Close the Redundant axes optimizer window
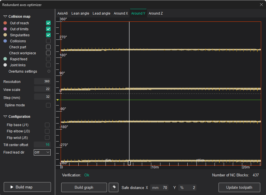This screenshot has width=266, height=195. tap(261, 5)
